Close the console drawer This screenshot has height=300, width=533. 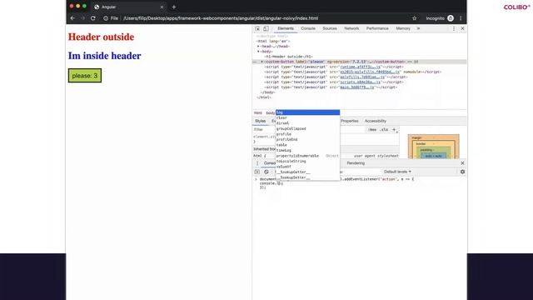[462, 163]
